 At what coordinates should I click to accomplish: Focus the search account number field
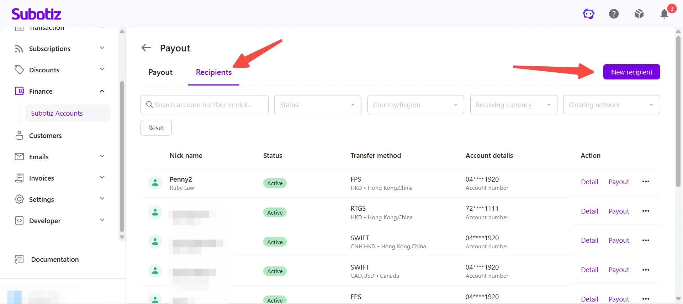pos(205,105)
